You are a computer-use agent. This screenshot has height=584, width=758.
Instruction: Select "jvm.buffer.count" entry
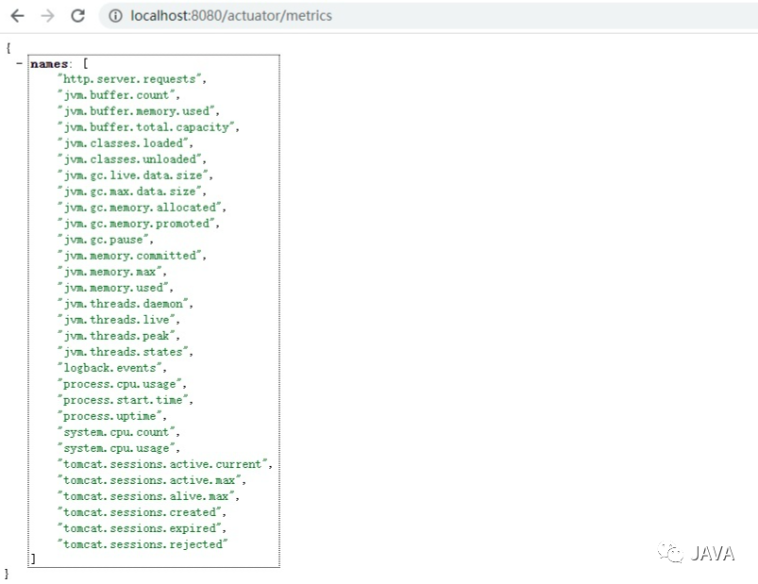coord(116,95)
